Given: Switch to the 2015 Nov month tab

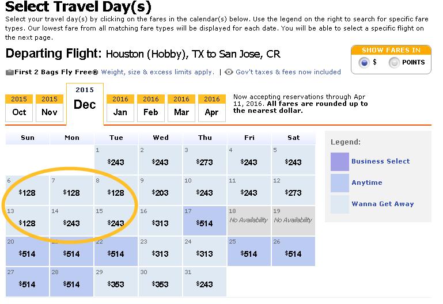Looking at the screenshot, I should (x=50, y=108).
